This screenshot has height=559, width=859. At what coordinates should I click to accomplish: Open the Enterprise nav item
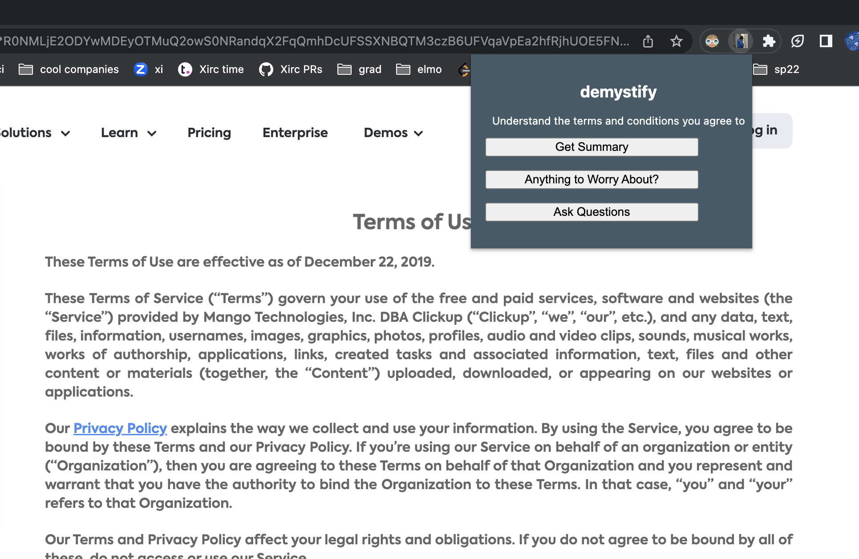click(295, 133)
